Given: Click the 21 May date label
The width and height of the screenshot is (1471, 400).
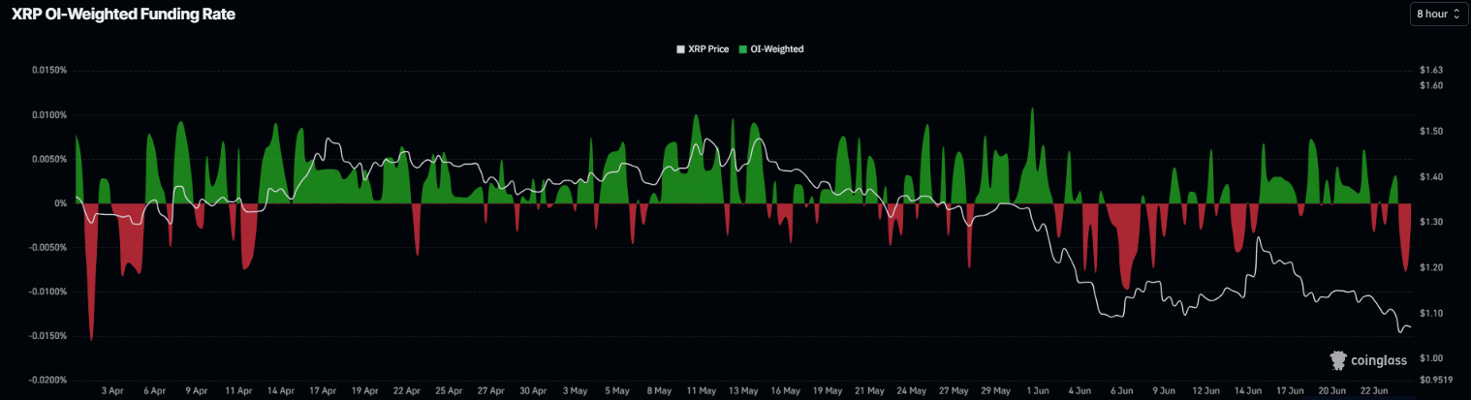Looking at the screenshot, I should click(x=870, y=390).
